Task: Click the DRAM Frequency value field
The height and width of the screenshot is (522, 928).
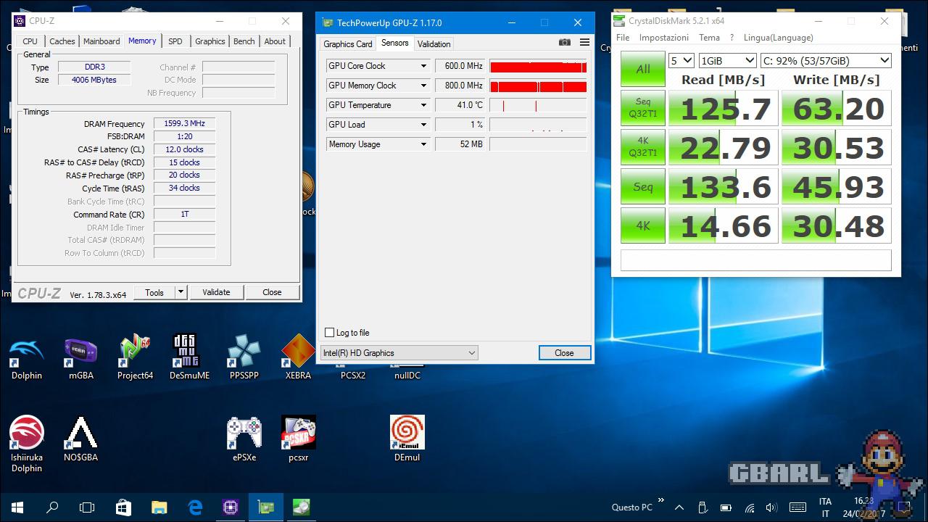Action: (x=185, y=124)
